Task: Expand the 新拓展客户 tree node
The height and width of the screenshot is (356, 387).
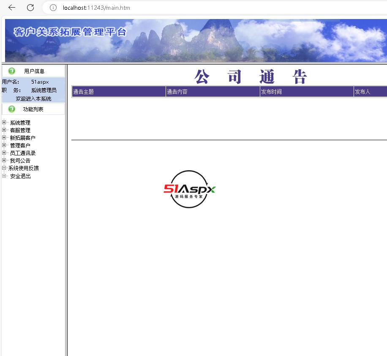Action: coord(4,137)
